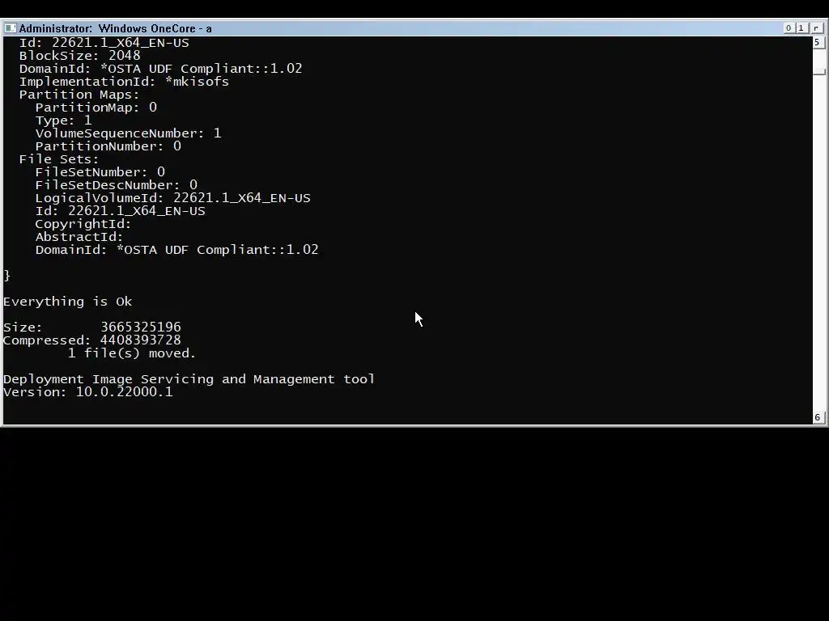Click 'Deployment Image Servicing and Management tool' text
This screenshot has width=829, height=621.
click(189, 379)
